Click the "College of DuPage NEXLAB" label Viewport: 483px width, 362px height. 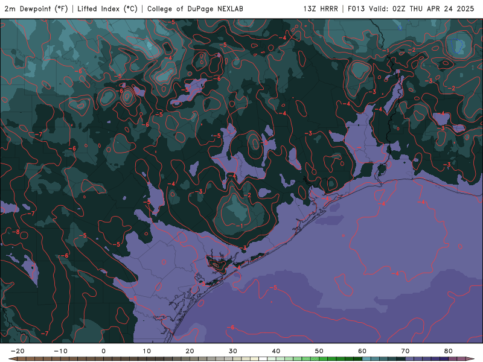(x=195, y=9)
